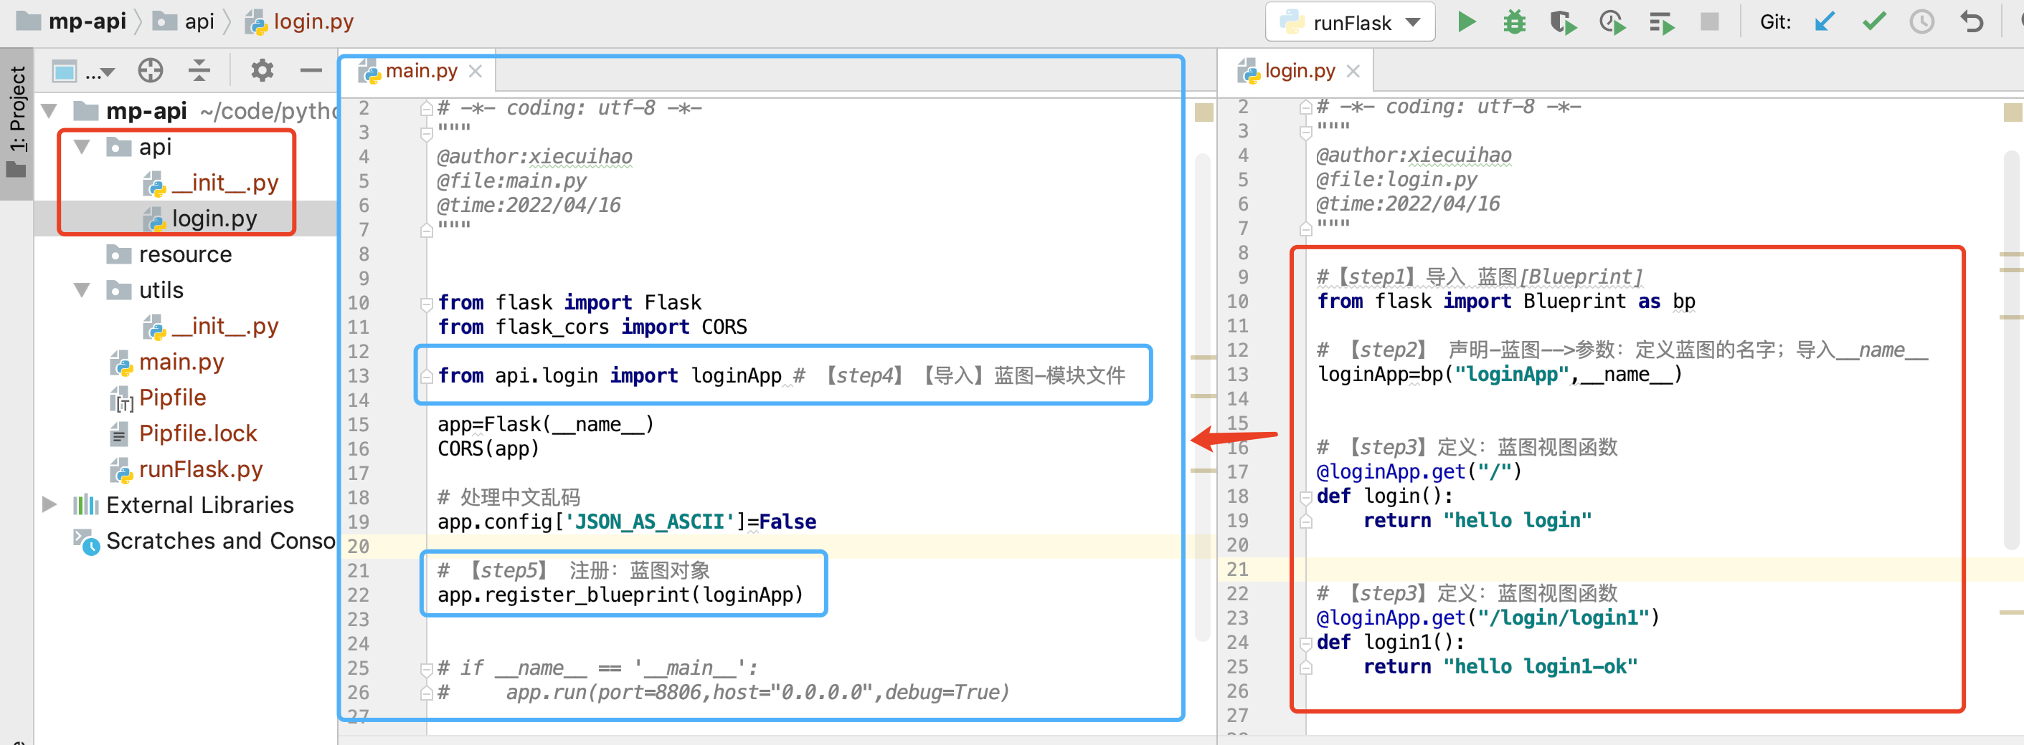Show Git history clock icon
Screen dimensions: 2024x745
(1922, 22)
